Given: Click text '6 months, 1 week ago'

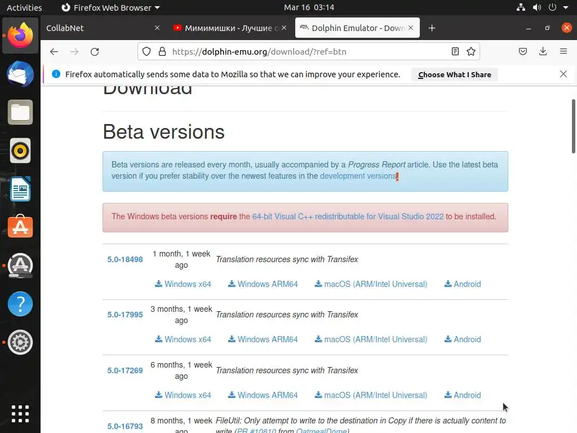Looking at the screenshot, I should tap(181, 370).
